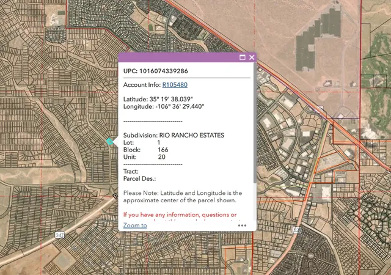Click UPC: 1016074339286 text

click(x=156, y=71)
